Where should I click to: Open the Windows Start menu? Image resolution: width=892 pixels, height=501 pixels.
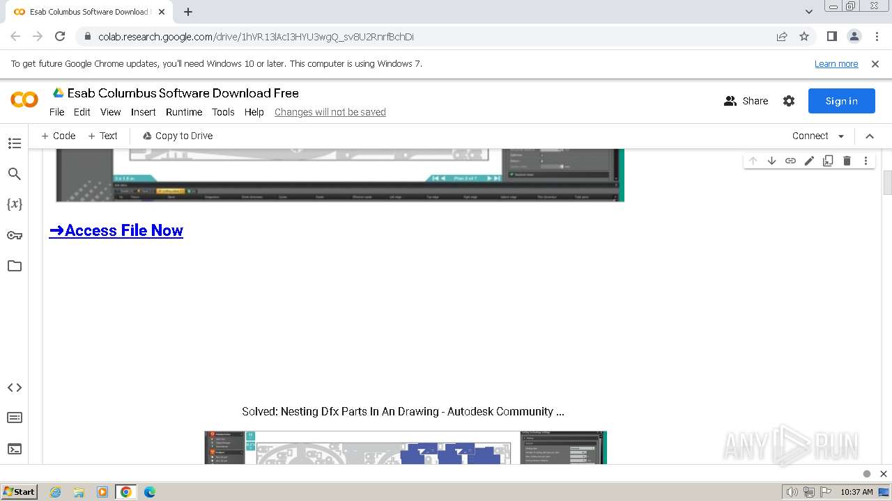pos(20,492)
